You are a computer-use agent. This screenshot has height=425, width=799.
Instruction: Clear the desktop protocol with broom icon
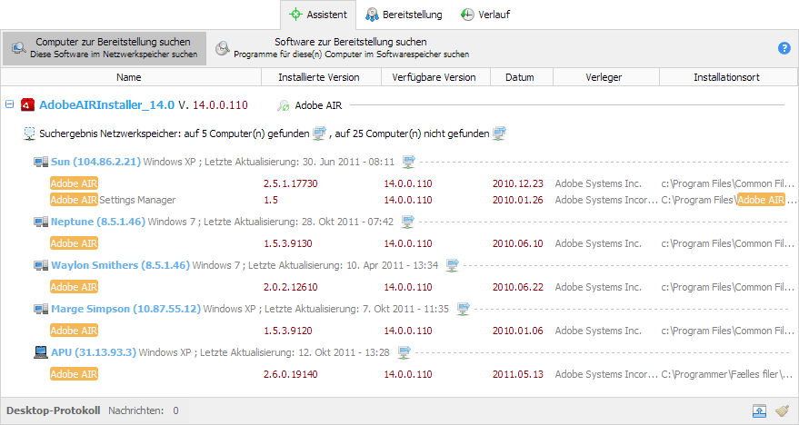click(782, 410)
